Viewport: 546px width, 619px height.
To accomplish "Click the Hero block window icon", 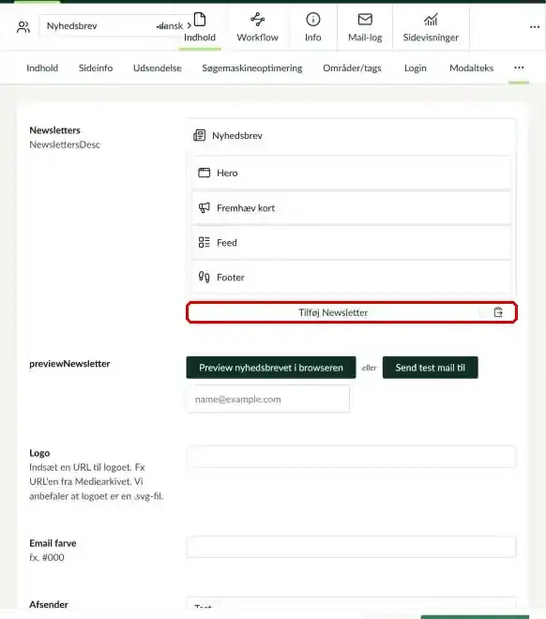I will 205,173.
